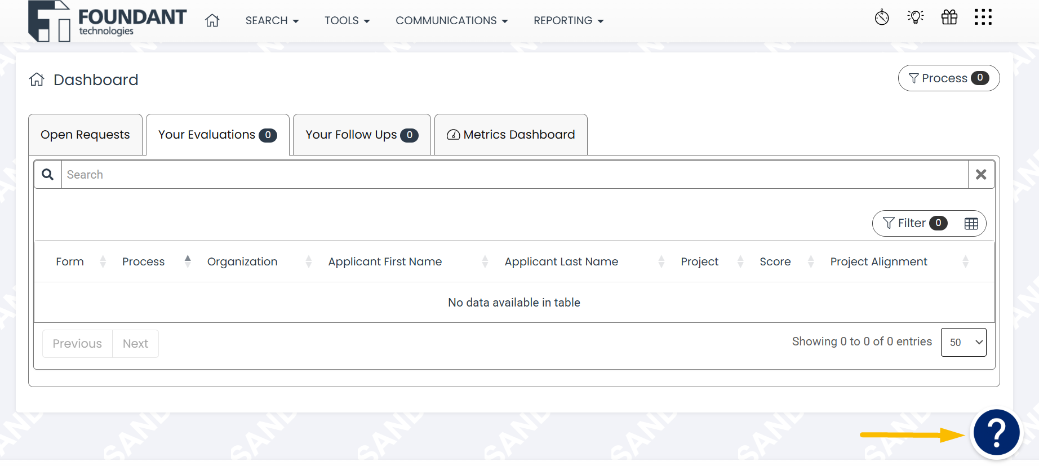Click the Process filter button
This screenshot has height=466, width=1039.
click(x=949, y=78)
